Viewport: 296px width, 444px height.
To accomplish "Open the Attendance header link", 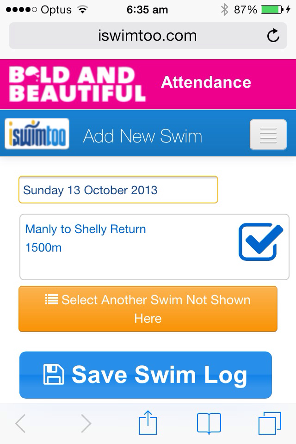I will (206, 82).
